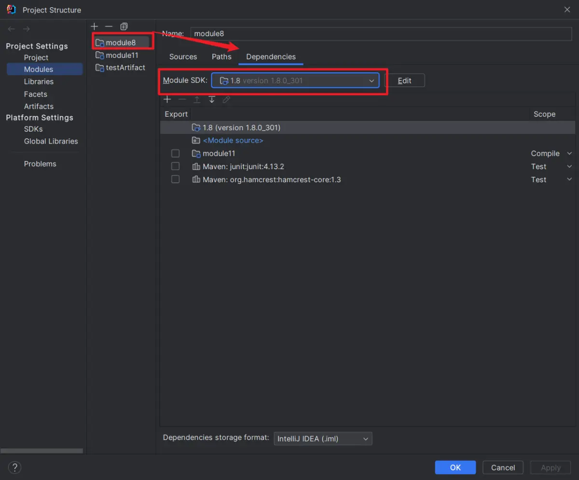Remove the selected dependency with the minus icon

point(182,99)
